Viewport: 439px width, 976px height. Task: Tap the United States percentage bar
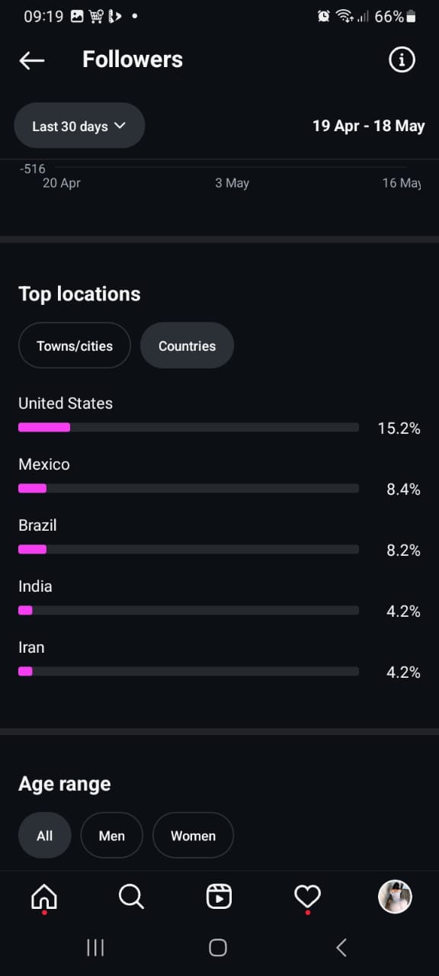188,428
